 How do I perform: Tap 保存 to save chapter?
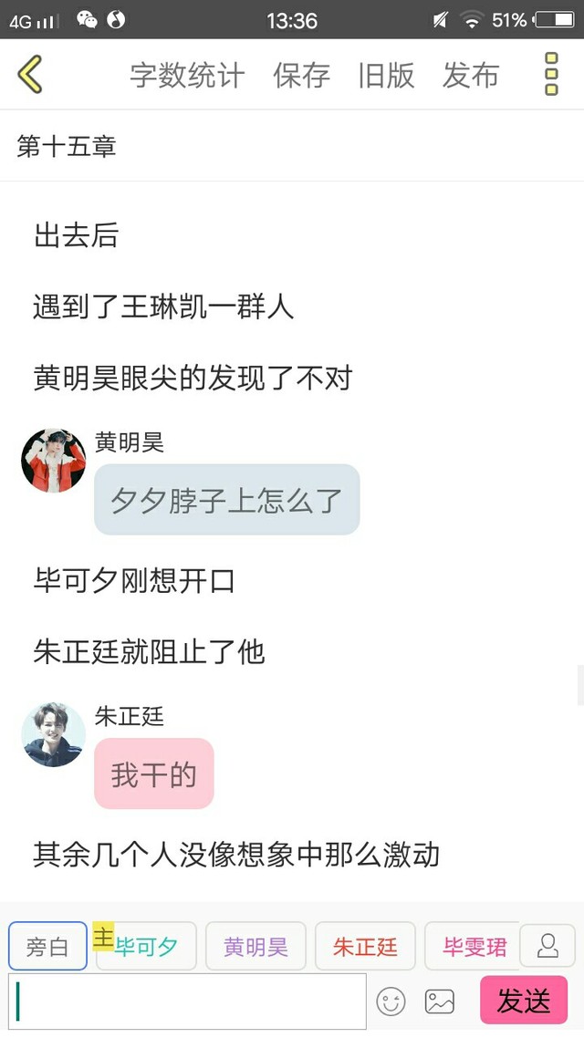(x=301, y=76)
